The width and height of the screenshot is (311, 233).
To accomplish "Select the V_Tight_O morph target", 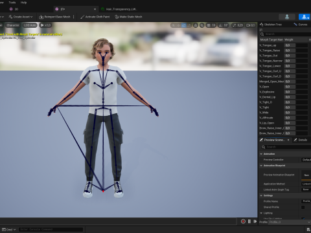I will click(x=266, y=102).
